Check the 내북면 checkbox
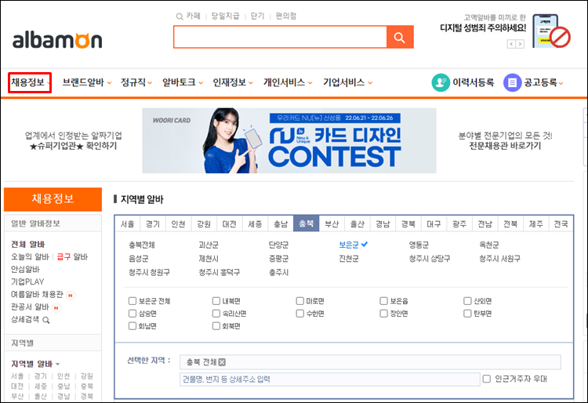The width and height of the screenshot is (588, 403). (216, 301)
